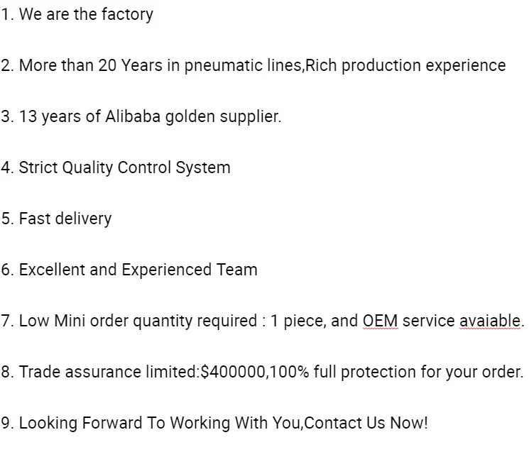Click the underlined word 'OEM'
529x452 pixels.
(380, 321)
